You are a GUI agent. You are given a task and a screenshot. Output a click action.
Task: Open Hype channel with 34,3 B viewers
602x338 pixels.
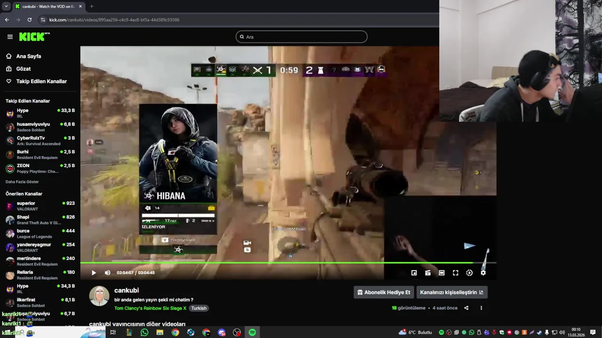point(40,289)
